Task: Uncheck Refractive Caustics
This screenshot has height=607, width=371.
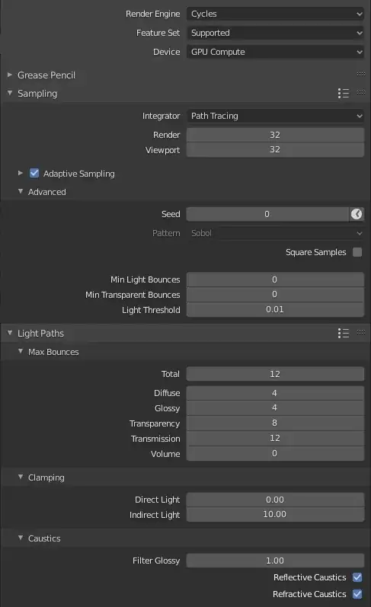Action: 357,594
